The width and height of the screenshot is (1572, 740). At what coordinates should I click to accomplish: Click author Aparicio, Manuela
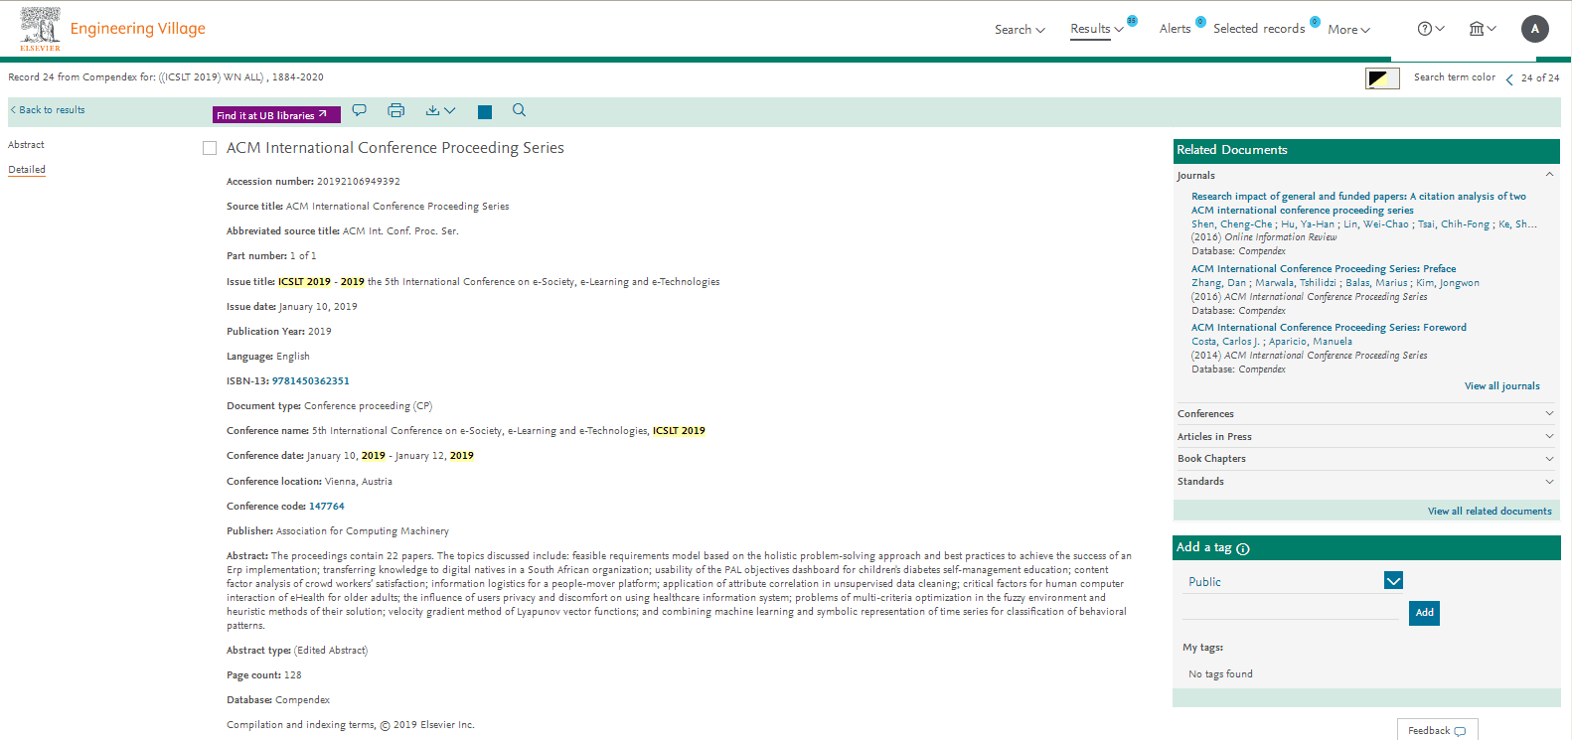1310,342
